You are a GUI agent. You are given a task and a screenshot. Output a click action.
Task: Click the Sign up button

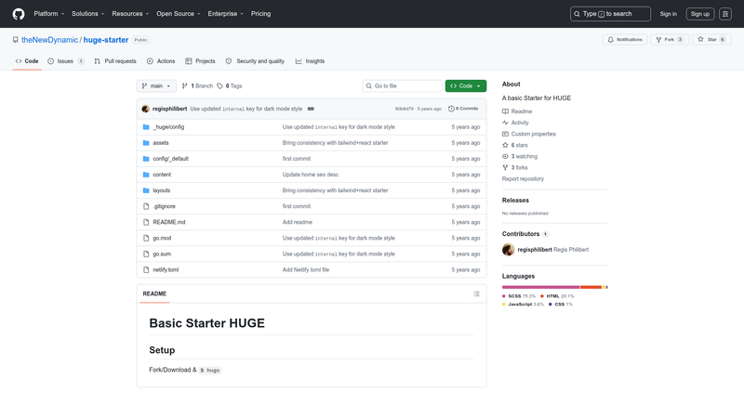(x=700, y=14)
